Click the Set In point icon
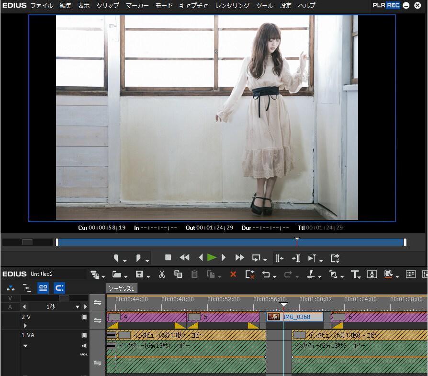Image resolution: width=428 pixels, height=376 pixels. (x=116, y=258)
